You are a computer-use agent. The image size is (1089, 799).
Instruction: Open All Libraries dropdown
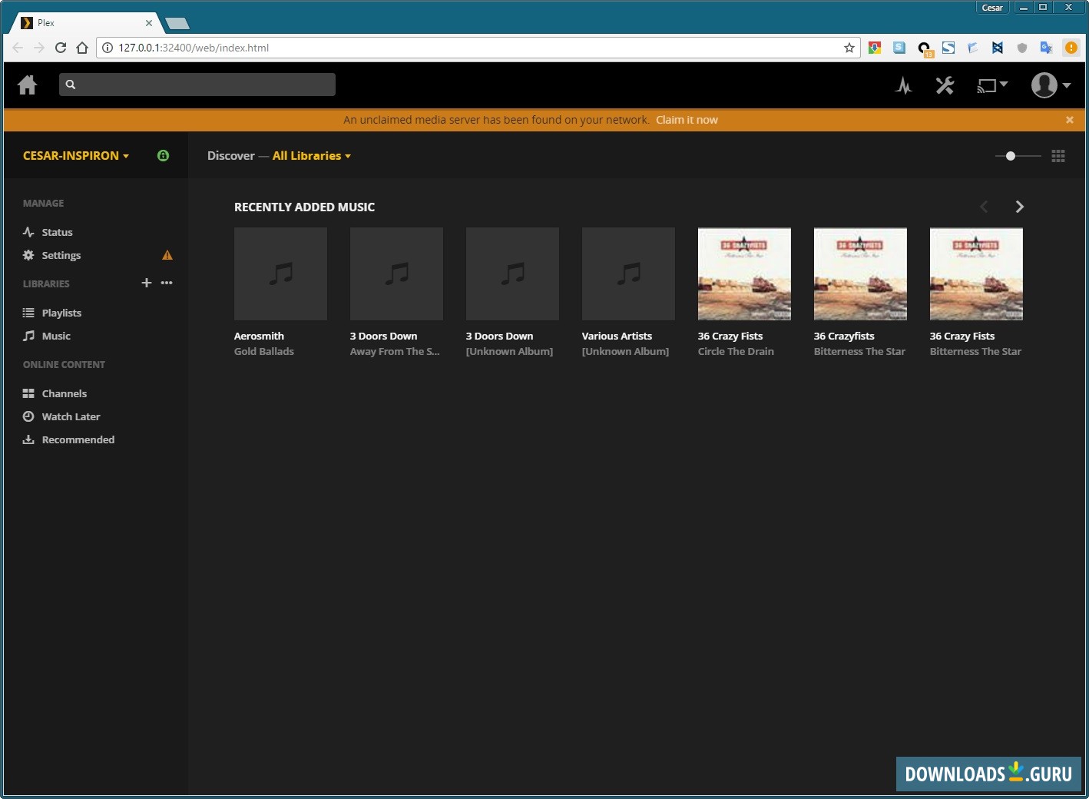[x=312, y=156]
